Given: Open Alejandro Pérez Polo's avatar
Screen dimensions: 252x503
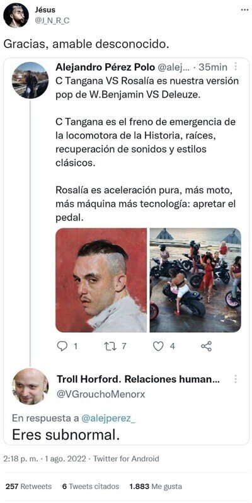Looking at the screenshot, I should pos(30,80).
